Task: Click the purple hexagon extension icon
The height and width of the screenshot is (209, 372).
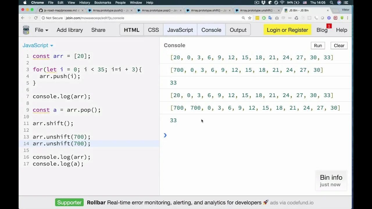Action: [x=329, y=18]
